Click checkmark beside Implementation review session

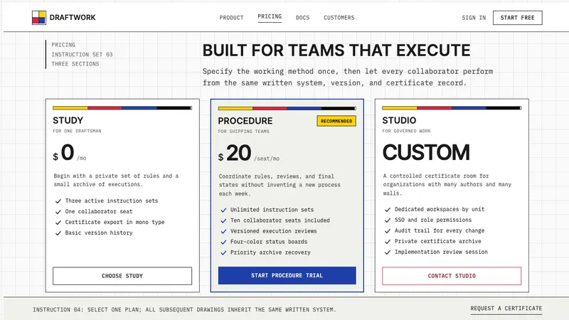[388, 252]
